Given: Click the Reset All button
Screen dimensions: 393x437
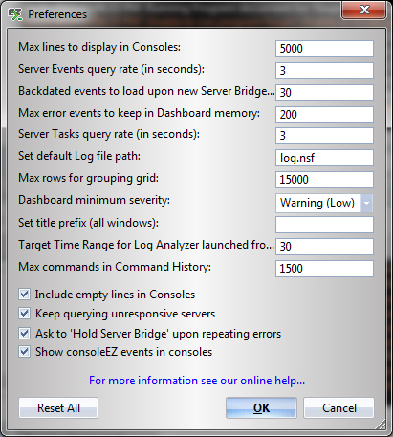Looking at the screenshot, I should click(x=58, y=408).
